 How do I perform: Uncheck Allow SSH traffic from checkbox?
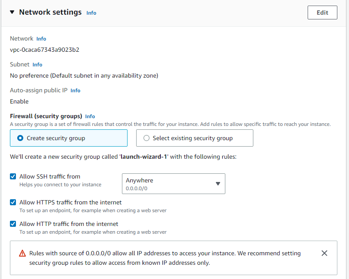point(13,176)
